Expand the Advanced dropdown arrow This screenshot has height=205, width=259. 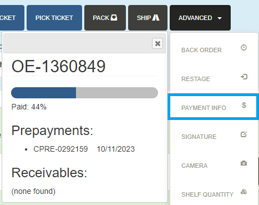pyautogui.click(x=220, y=18)
